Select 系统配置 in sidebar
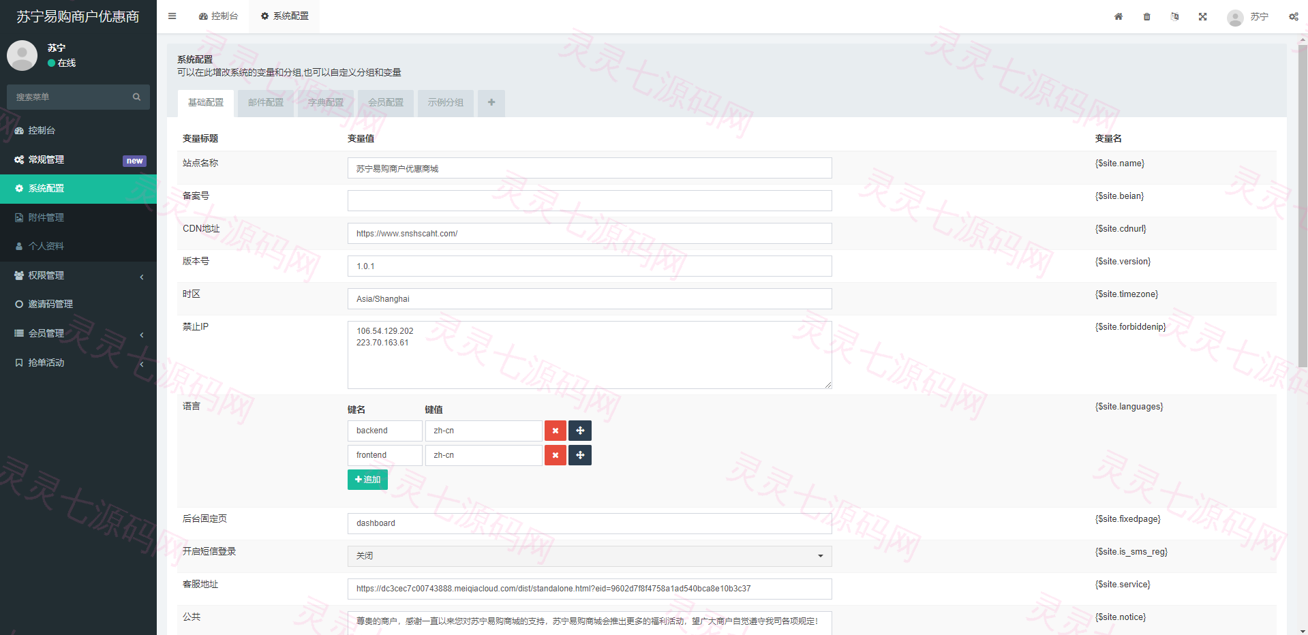 pyautogui.click(x=78, y=189)
